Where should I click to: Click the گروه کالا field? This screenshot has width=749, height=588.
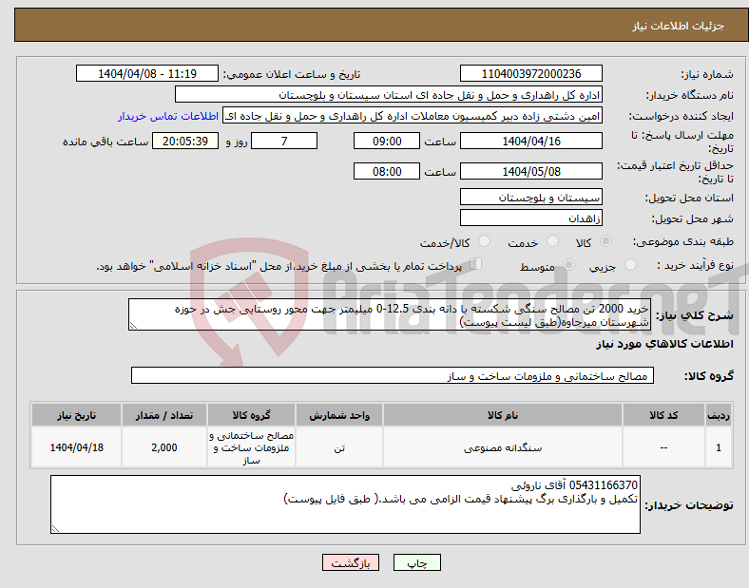(x=393, y=375)
